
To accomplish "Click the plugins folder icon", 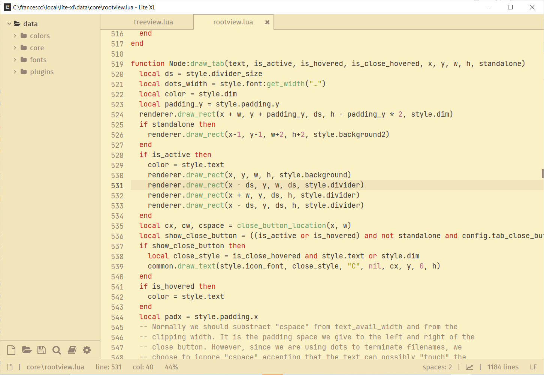I will tap(24, 72).
